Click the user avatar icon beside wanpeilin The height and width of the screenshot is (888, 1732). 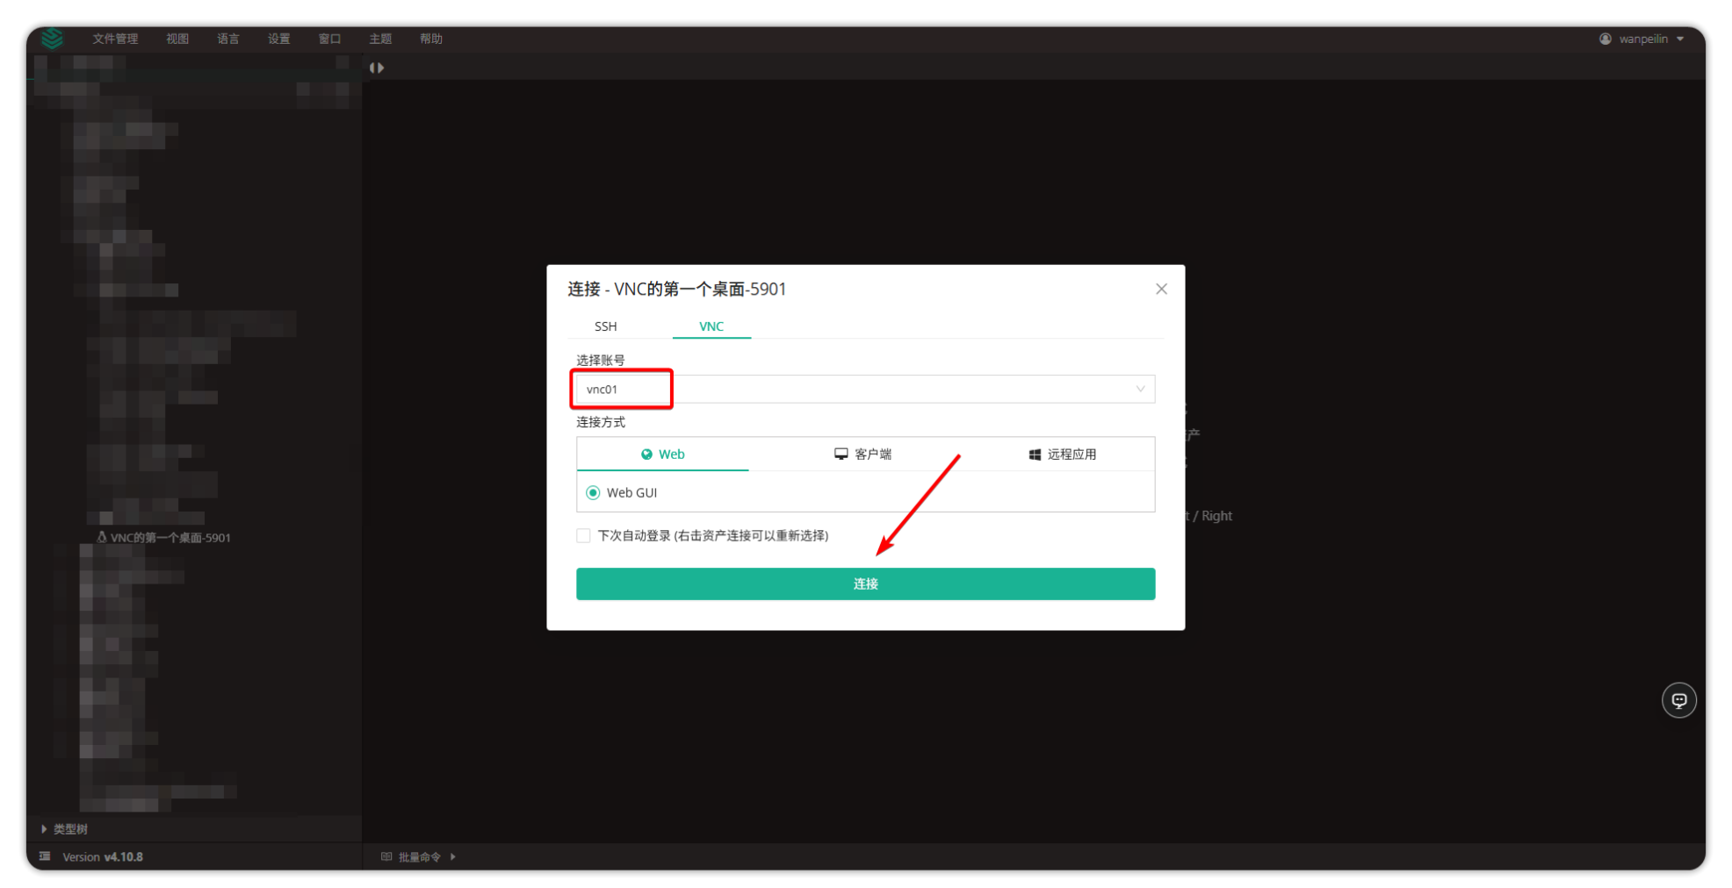(1605, 39)
